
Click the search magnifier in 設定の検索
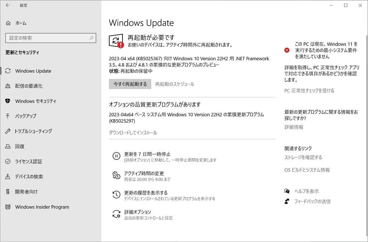92,38
